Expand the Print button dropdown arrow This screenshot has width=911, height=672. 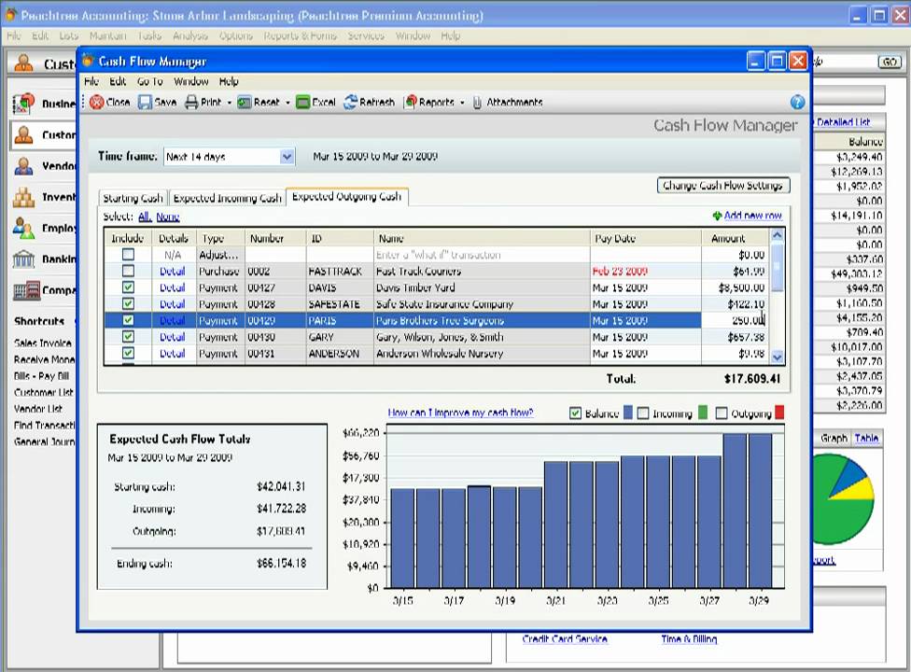coord(230,103)
